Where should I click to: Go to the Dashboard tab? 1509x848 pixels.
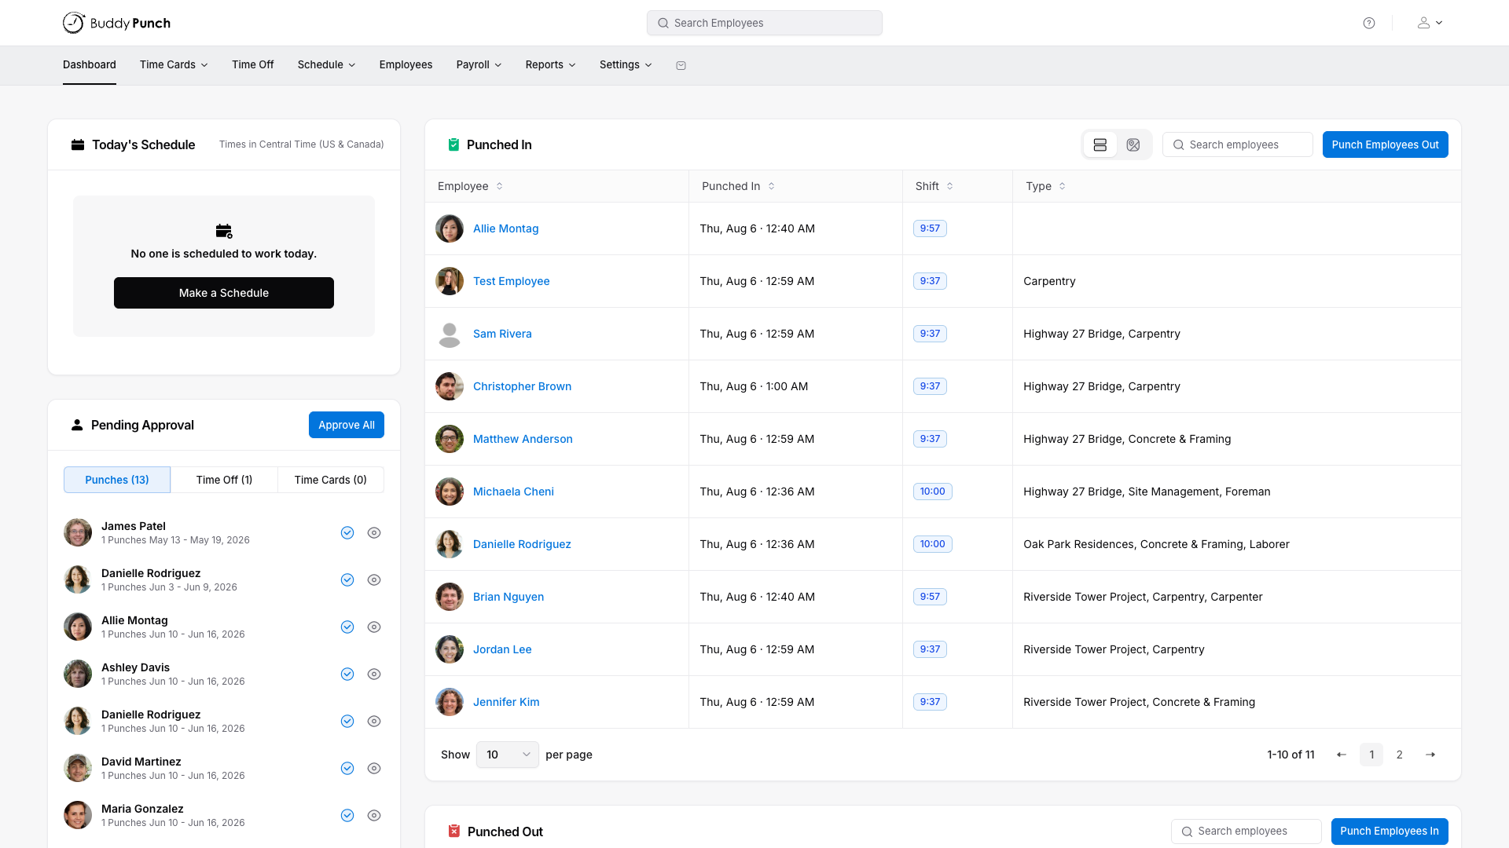(90, 65)
